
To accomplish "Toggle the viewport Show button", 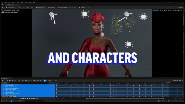I will [18, 10].
